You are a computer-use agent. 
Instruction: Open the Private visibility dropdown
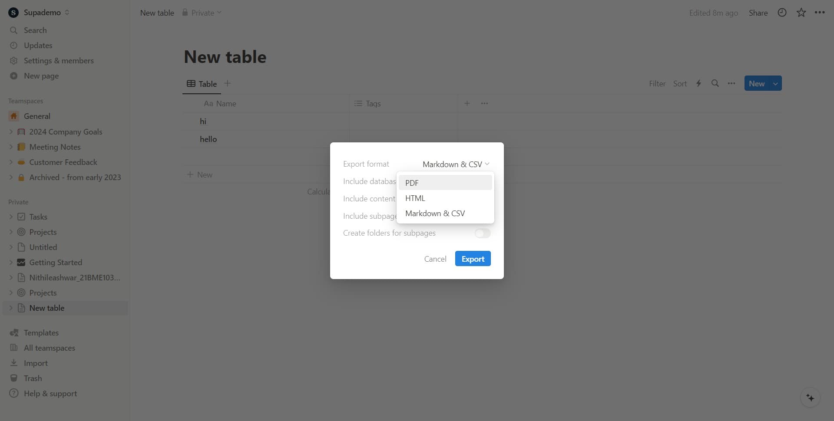tap(201, 13)
